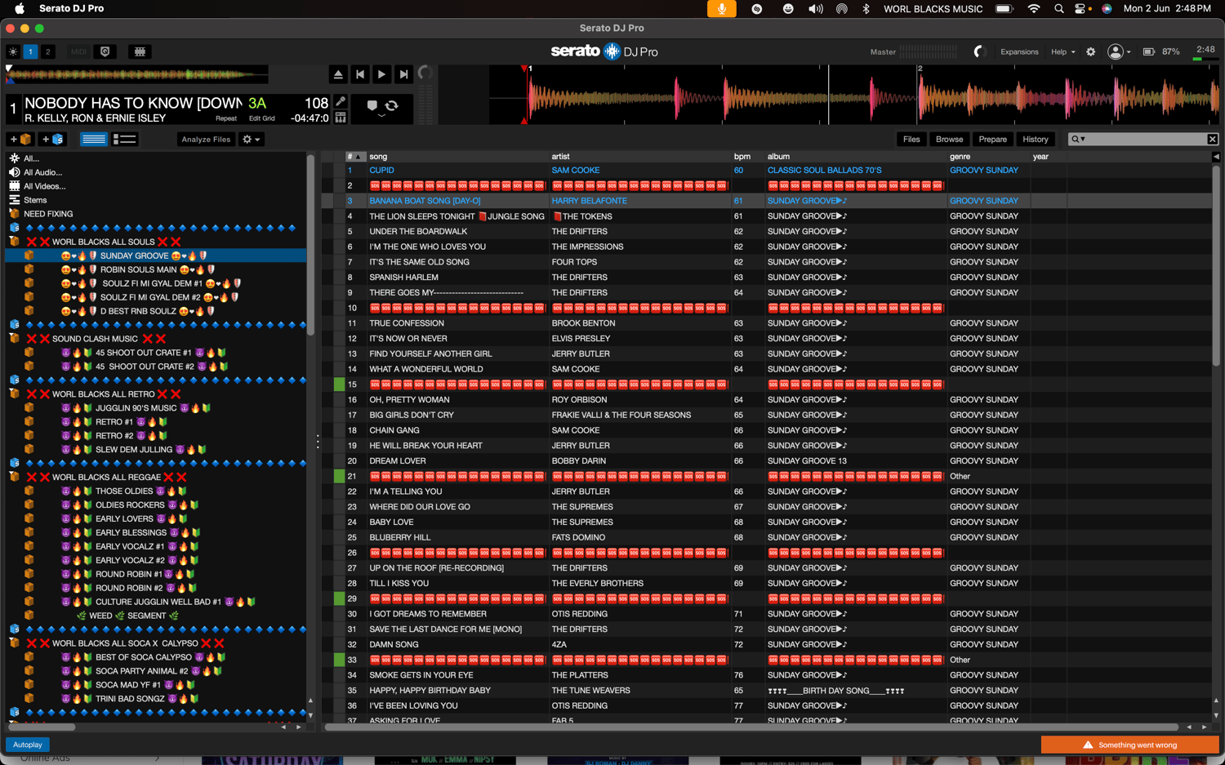This screenshot has width=1225, height=765.
Task: Click the library horizontal scrollbar
Action: [751, 727]
